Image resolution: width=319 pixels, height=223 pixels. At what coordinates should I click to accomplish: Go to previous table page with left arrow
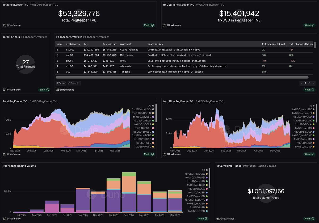[302, 83]
